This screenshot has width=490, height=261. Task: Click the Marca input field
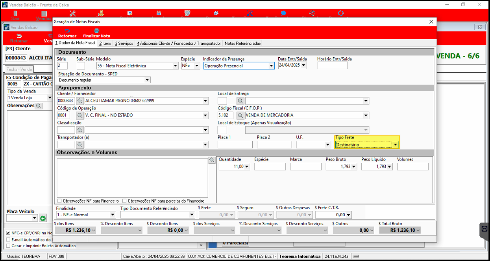click(x=305, y=166)
